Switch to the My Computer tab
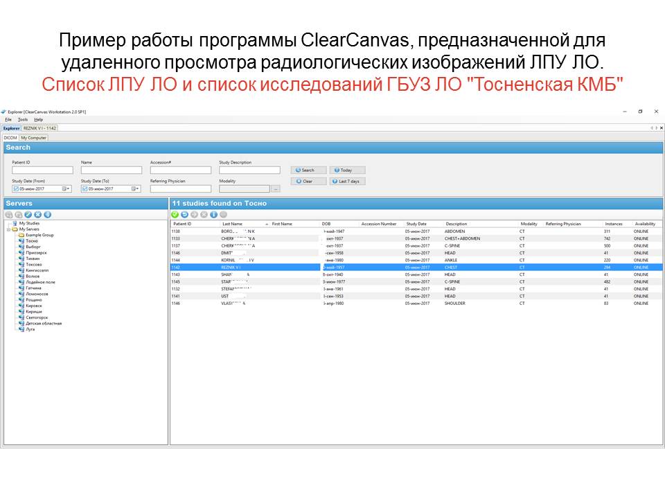The height and width of the screenshot is (499, 665). click(33, 137)
